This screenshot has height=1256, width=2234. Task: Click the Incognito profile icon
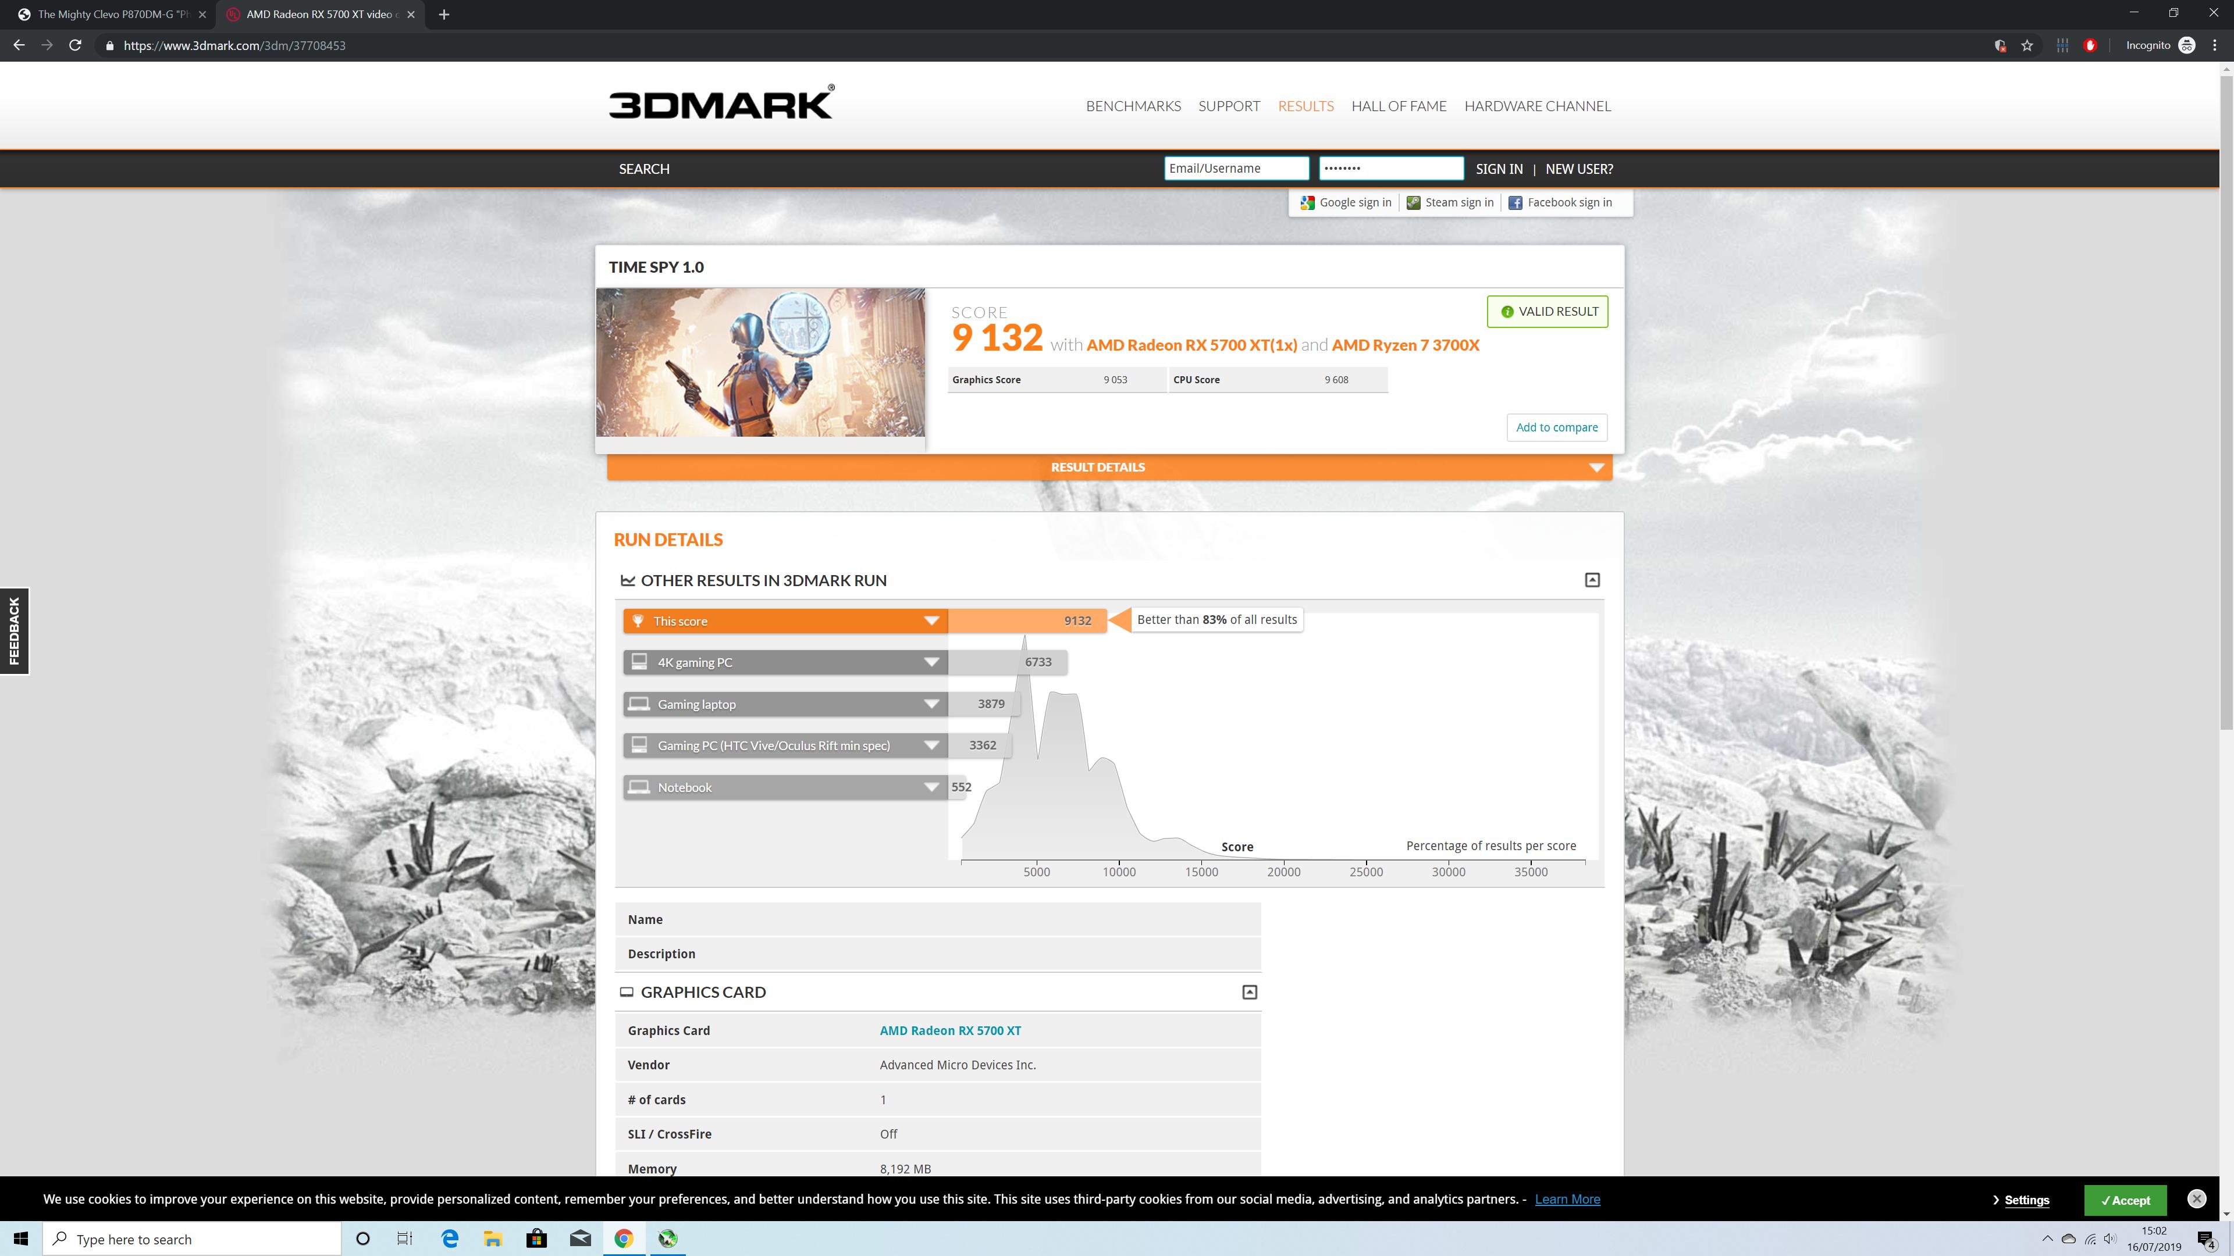click(x=2187, y=45)
